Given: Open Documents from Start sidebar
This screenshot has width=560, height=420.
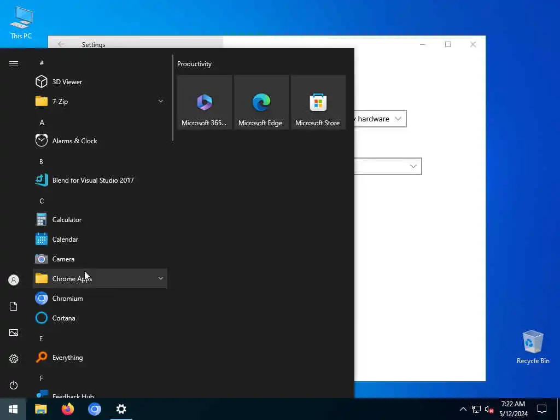Looking at the screenshot, I should coord(14,306).
